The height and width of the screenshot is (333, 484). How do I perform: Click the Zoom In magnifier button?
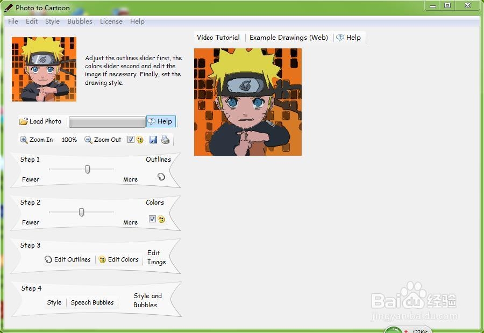pos(37,140)
